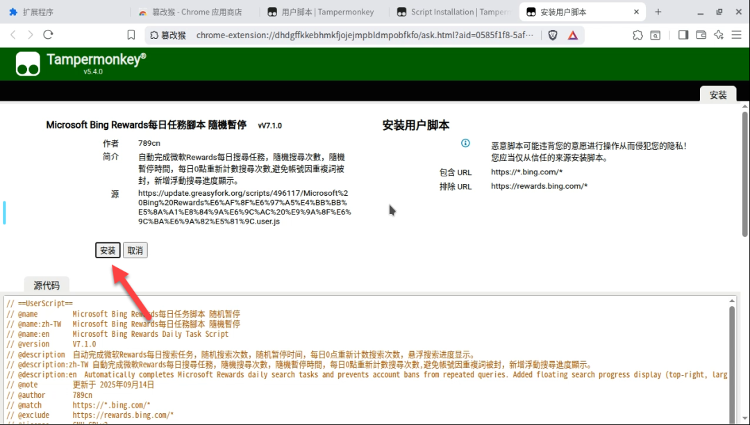This screenshot has height=425, width=750.
Task: Click the @name:en line in source code
Action: click(x=117, y=334)
